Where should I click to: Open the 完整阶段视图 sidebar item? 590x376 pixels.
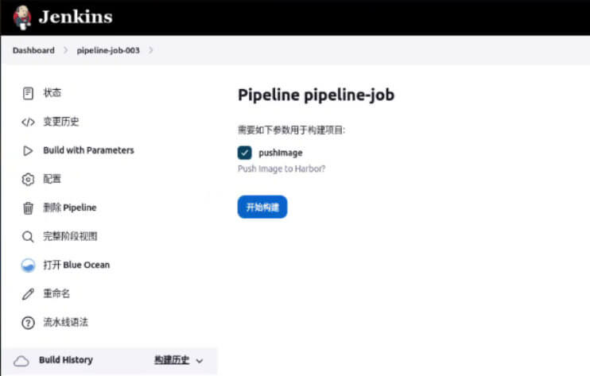(x=70, y=236)
